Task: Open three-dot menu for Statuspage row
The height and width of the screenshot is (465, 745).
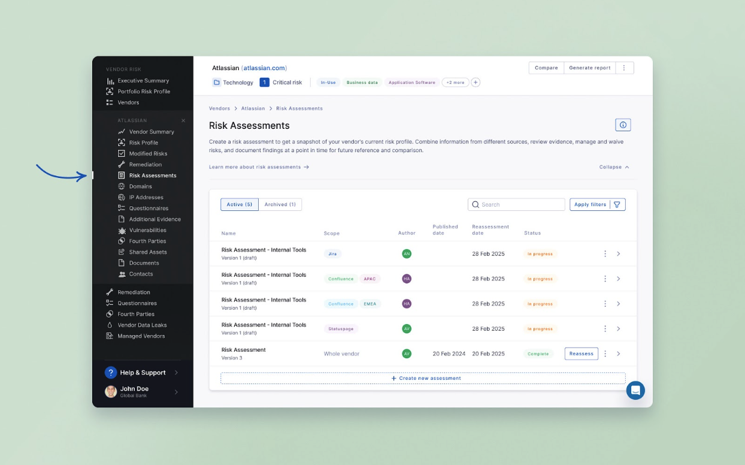Action: click(x=605, y=329)
